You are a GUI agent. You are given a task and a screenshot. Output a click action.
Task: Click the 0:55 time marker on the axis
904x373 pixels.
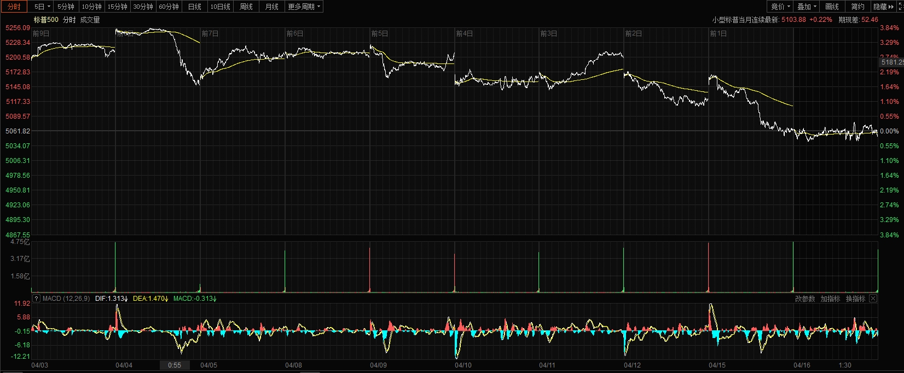175,365
